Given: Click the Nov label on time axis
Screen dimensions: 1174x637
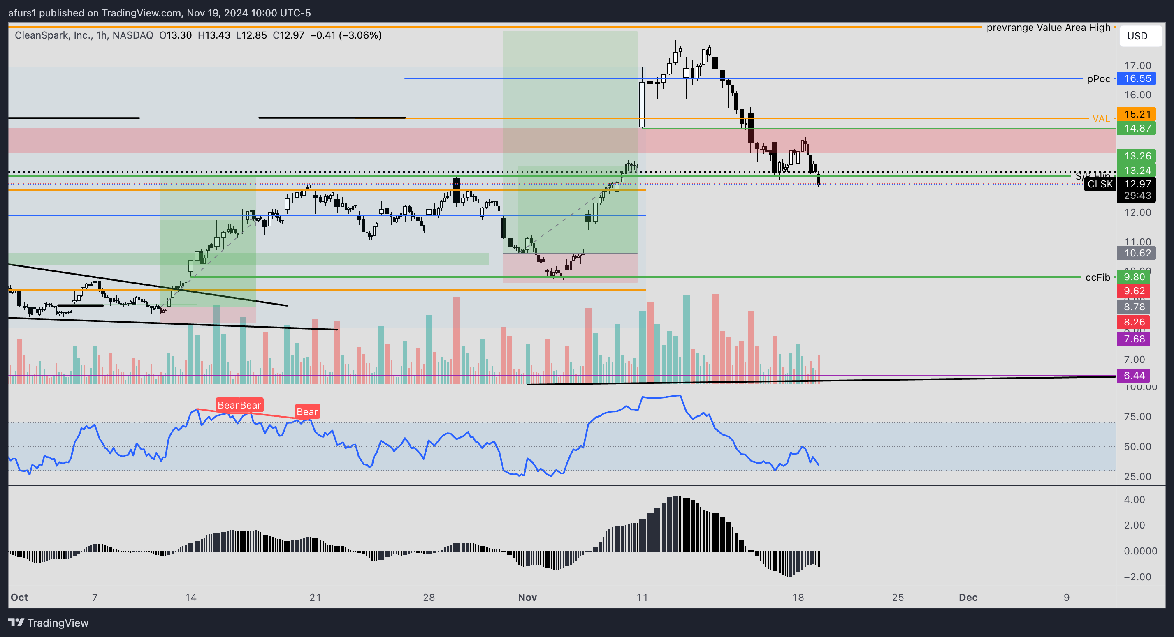Looking at the screenshot, I should click(527, 598).
